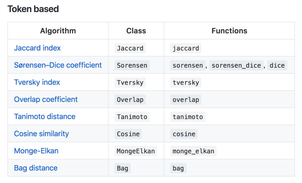This screenshot has height=183, width=302.
Task: Click the cosine function code label
Action: (x=184, y=134)
